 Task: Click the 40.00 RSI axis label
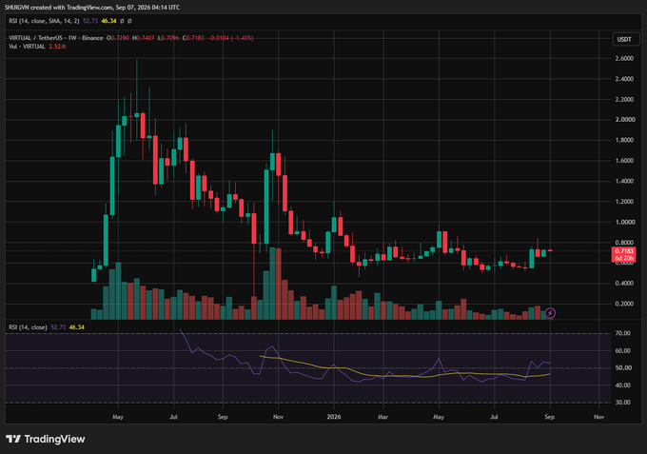(623, 385)
